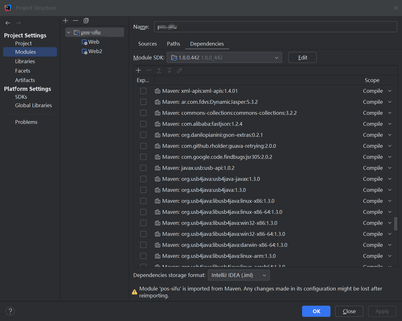This screenshot has width=402, height=321.
Task: Switch to the Sources tab
Action: (x=147, y=44)
